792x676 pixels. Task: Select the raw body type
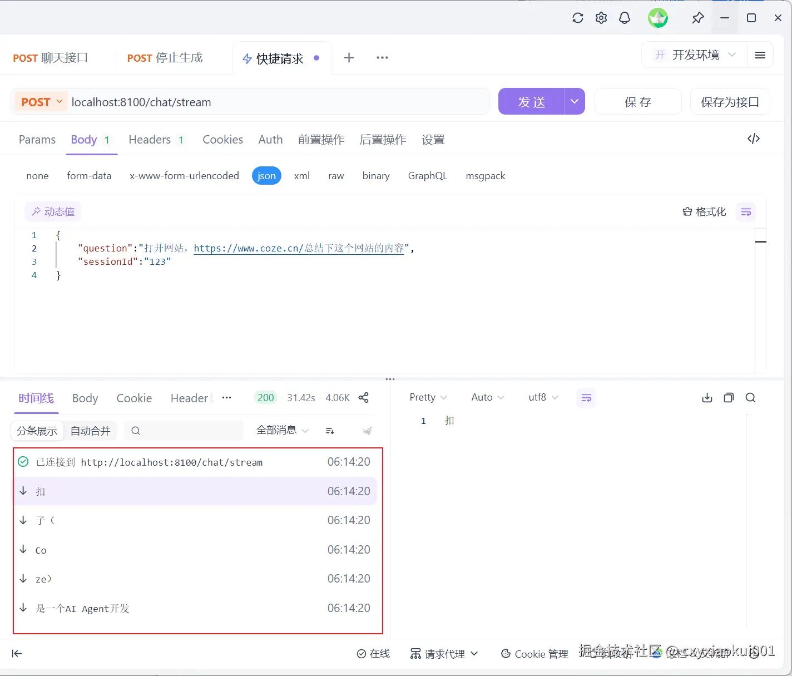coord(336,176)
